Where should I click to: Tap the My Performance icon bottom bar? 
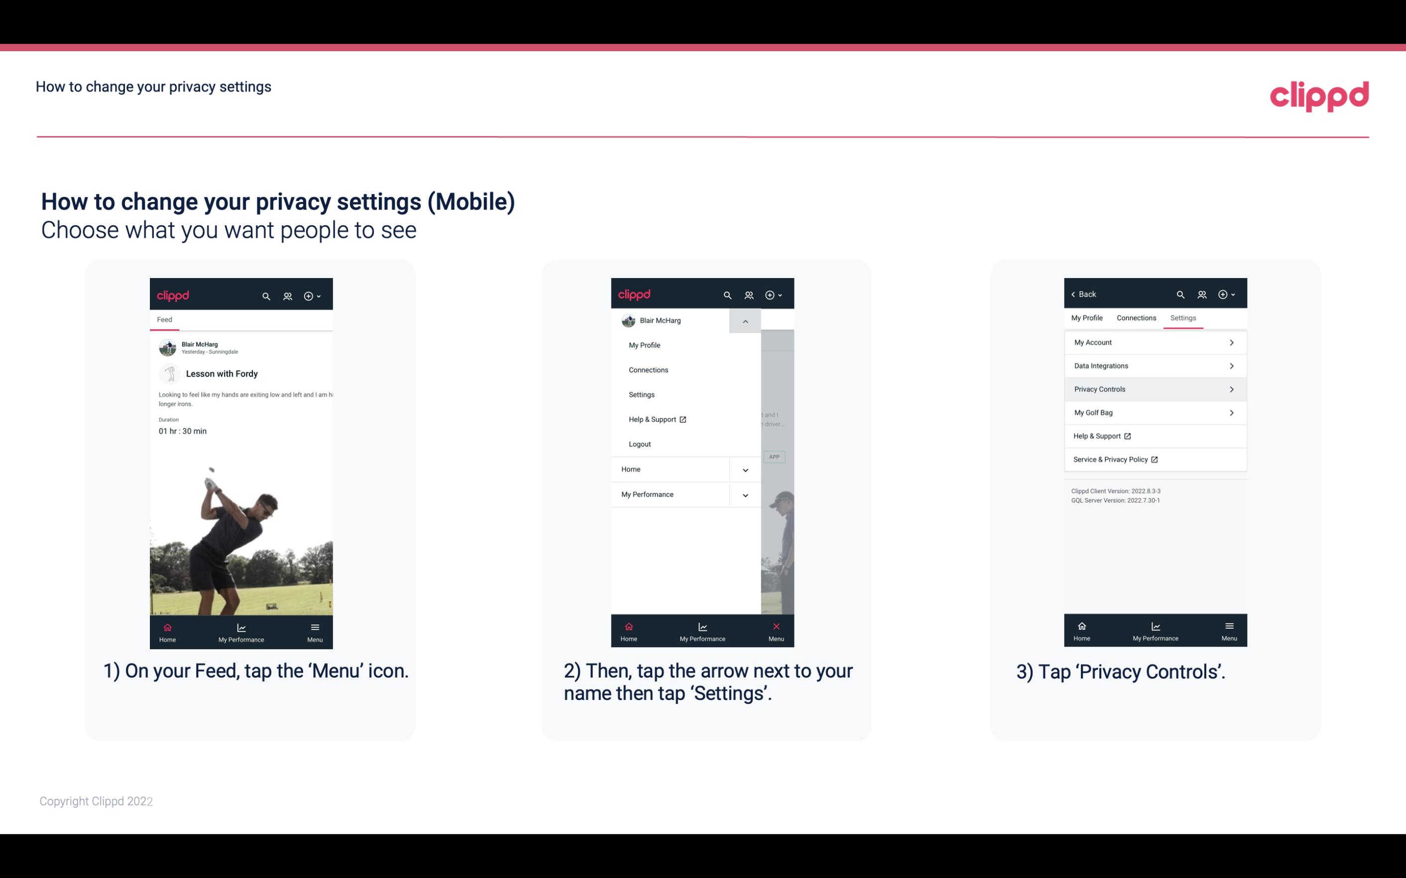click(240, 630)
